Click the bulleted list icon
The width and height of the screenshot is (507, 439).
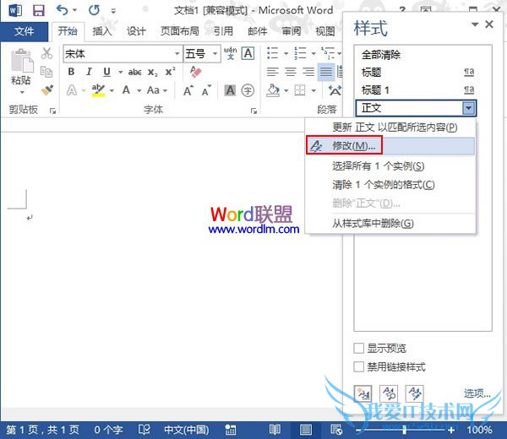click(x=273, y=53)
